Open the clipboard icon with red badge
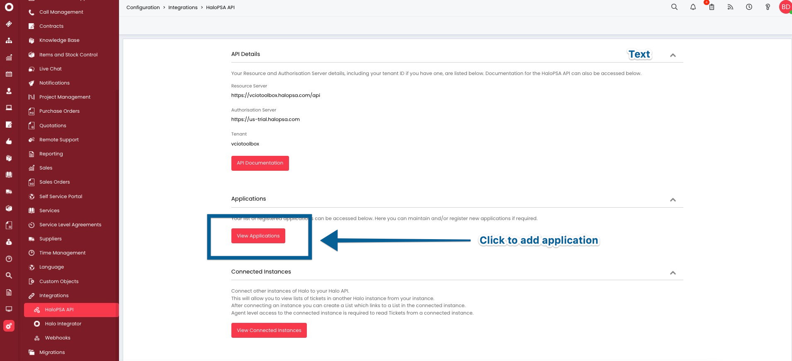 point(711,7)
